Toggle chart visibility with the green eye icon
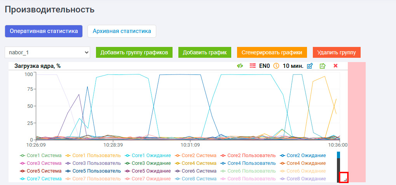This screenshot has width=396, height=185. coord(240,66)
